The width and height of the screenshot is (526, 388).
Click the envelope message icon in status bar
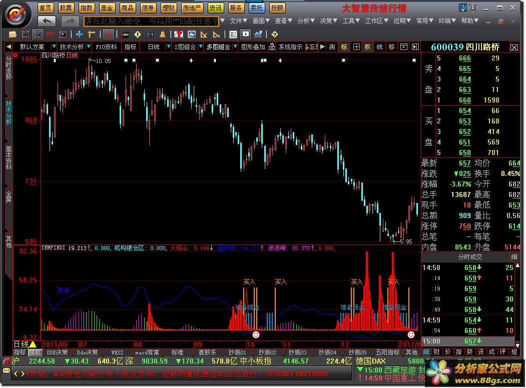(7, 370)
